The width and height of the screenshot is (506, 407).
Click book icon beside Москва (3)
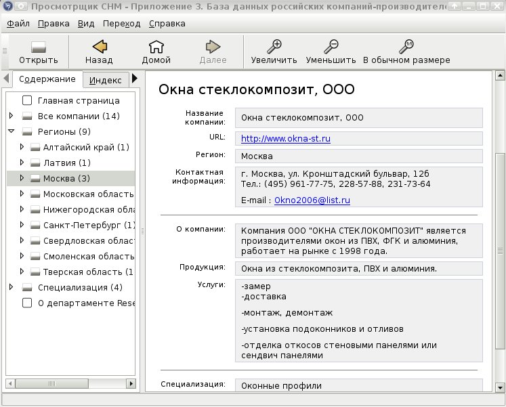pyautogui.click(x=35, y=178)
